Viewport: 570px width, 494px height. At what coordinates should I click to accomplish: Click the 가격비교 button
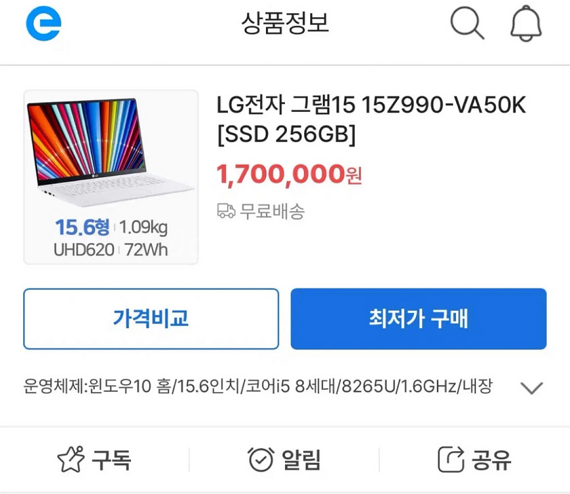(151, 319)
